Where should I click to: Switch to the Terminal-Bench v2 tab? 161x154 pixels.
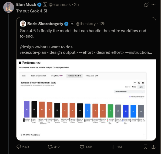[75, 76]
